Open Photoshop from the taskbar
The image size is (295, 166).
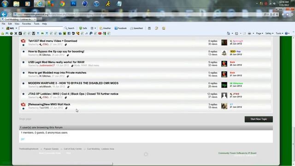pyautogui.click(x=74, y=3)
